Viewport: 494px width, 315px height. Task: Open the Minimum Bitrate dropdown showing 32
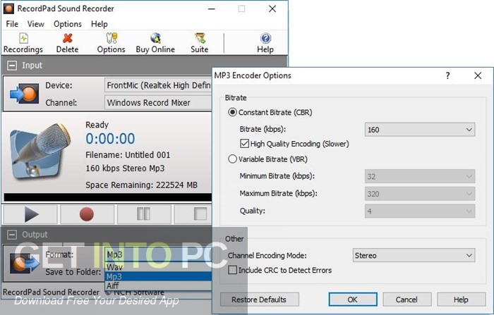click(420, 176)
